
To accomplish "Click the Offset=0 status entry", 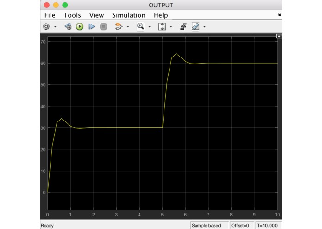I will [x=240, y=225].
